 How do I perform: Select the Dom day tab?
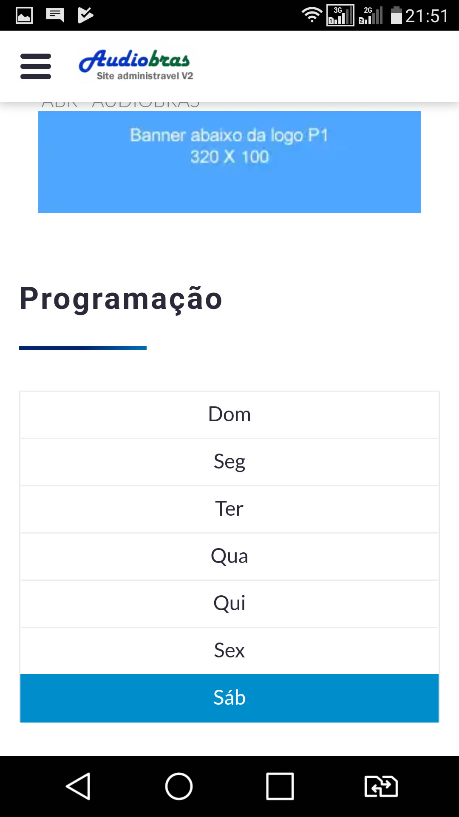coord(229,415)
